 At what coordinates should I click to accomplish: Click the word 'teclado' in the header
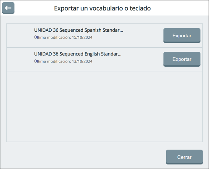pos(140,8)
